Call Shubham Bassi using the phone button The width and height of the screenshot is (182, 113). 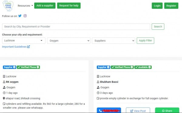click(x=109, y=110)
